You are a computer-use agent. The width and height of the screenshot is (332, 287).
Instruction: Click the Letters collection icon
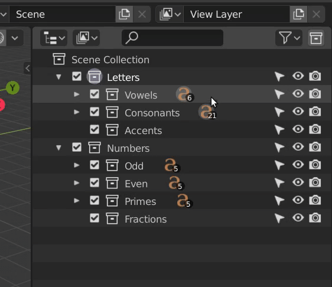click(x=95, y=76)
